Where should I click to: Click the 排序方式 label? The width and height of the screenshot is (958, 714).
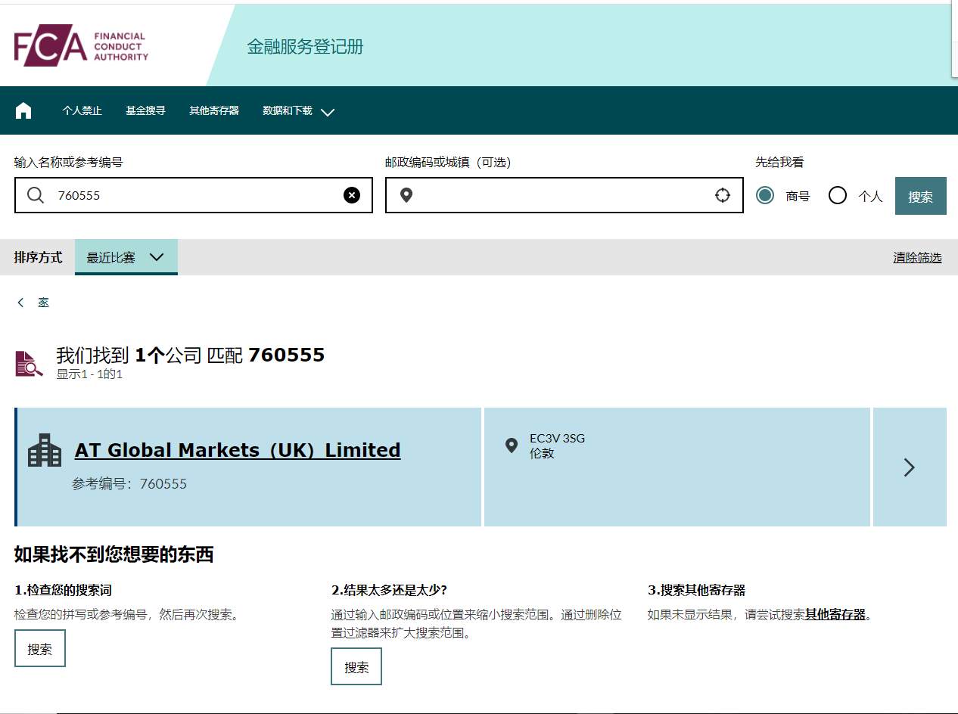pos(38,257)
